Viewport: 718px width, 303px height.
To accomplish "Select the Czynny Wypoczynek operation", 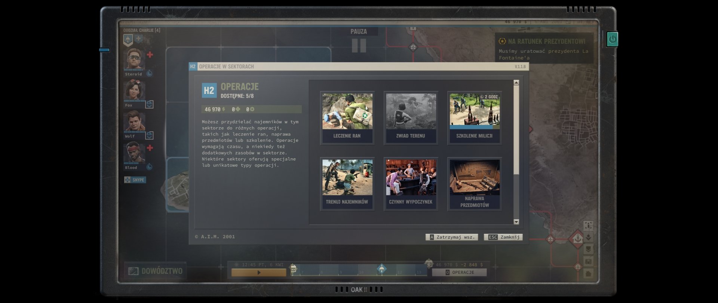I will tap(411, 184).
